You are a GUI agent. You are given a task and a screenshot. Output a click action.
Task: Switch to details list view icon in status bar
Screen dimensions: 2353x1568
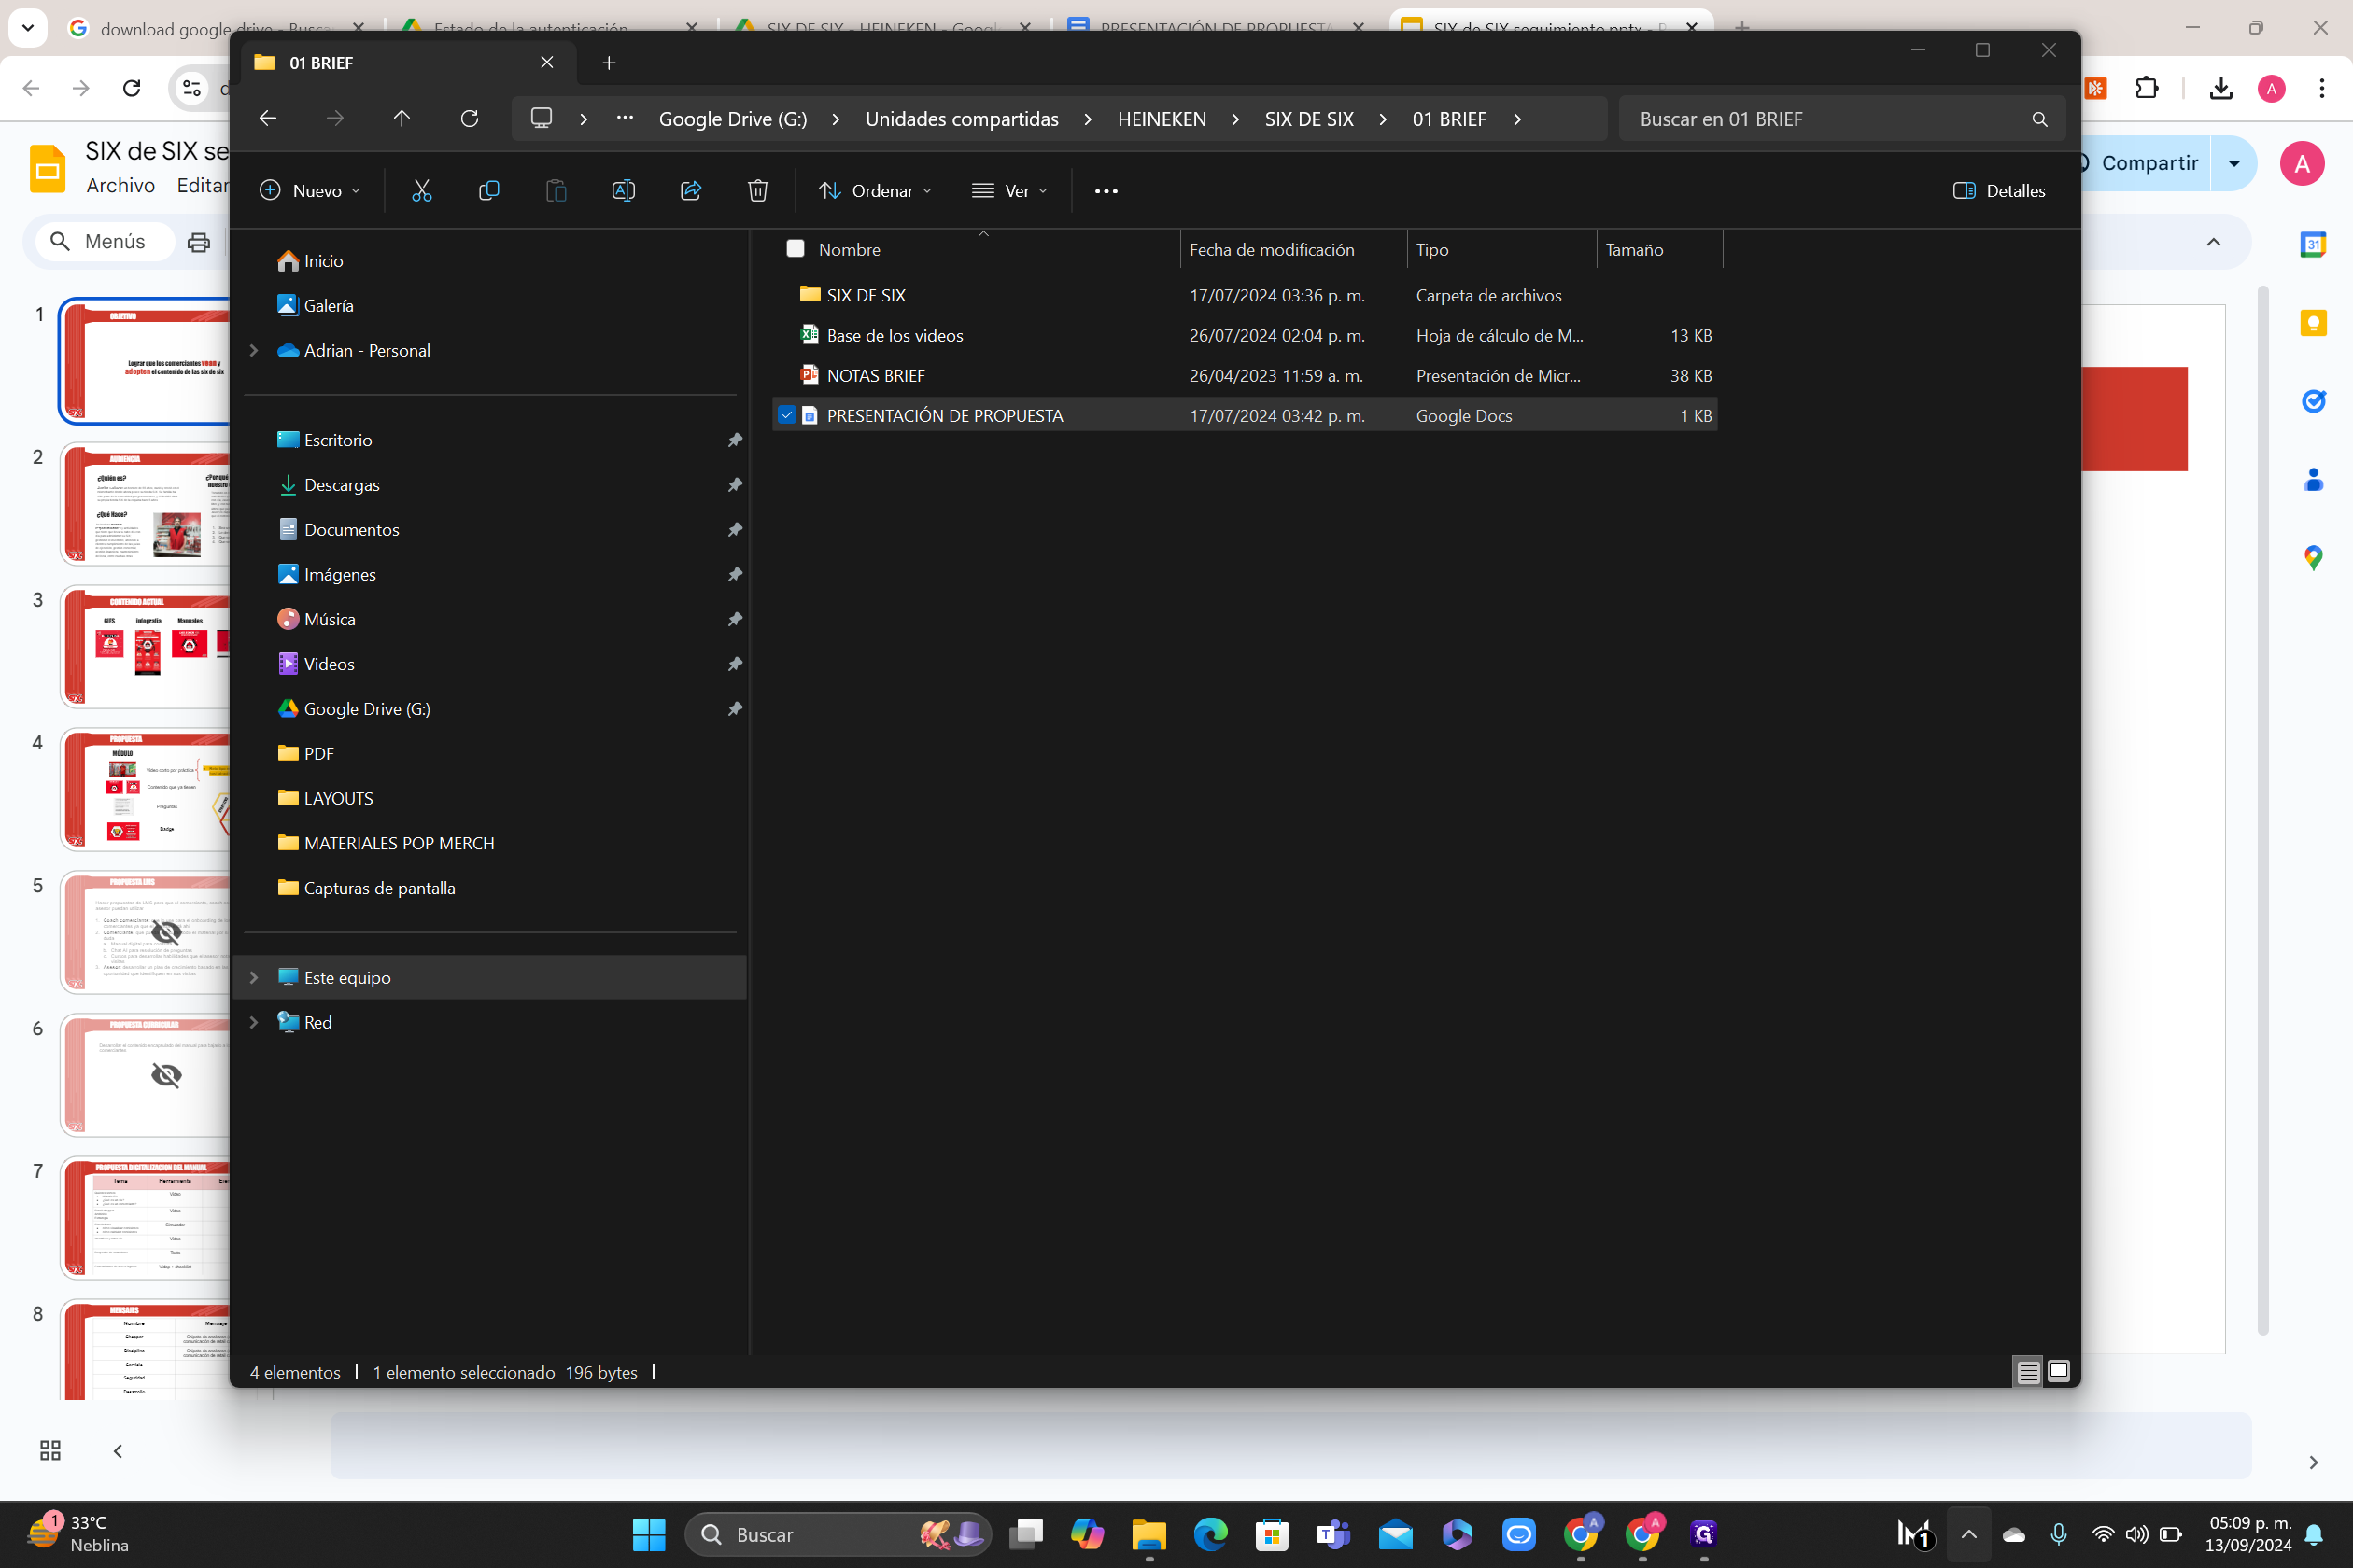(x=2028, y=1372)
